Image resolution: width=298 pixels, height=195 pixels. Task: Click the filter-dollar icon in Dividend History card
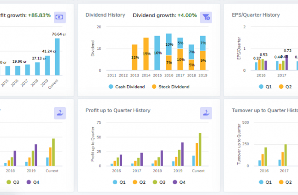pyautogui.click(x=206, y=16)
